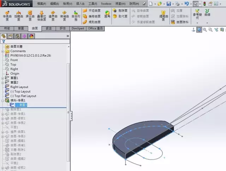
Task: Open the 檔案(F) file menu
Action: [x=42, y=4]
